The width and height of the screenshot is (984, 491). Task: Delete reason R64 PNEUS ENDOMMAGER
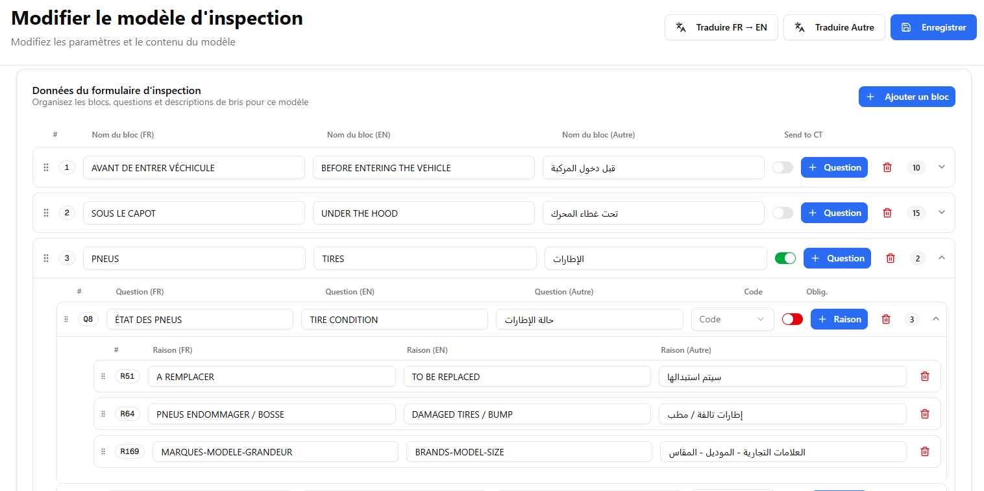(925, 414)
